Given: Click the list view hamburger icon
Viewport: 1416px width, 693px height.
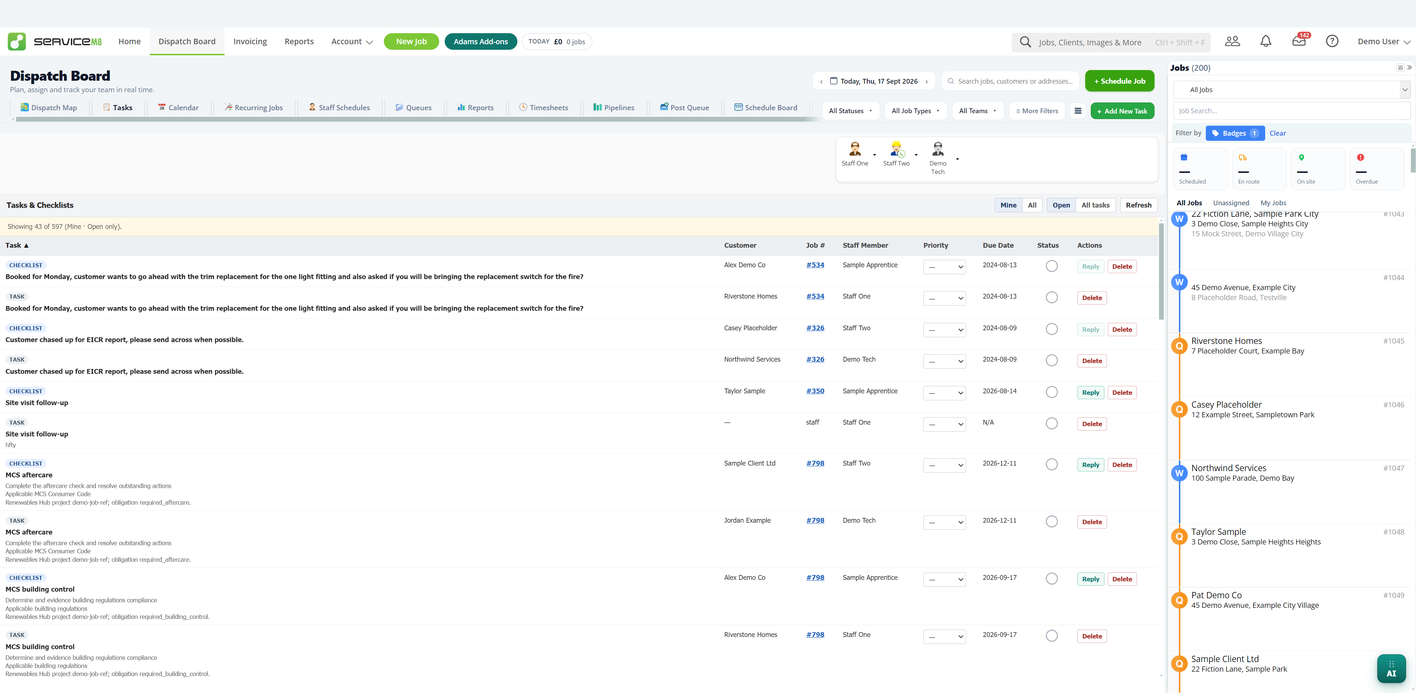Looking at the screenshot, I should pyautogui.click(x=1078, y=111).
